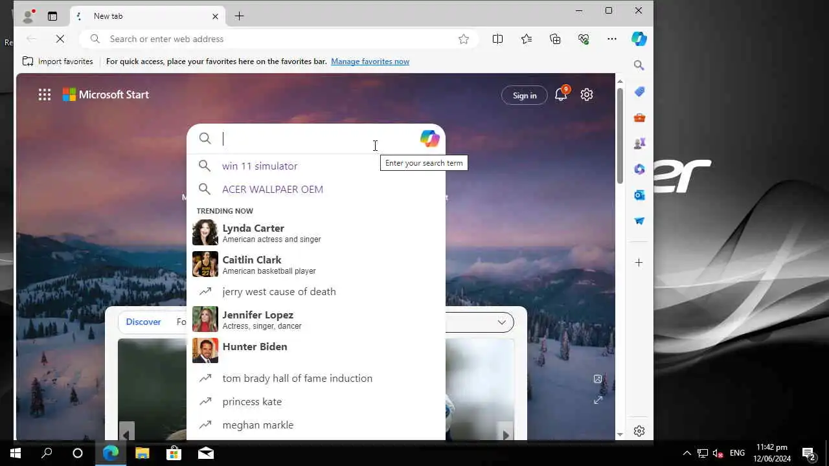
Task: Open File Explorer from taskbar
Action: [x=142, y=453]
